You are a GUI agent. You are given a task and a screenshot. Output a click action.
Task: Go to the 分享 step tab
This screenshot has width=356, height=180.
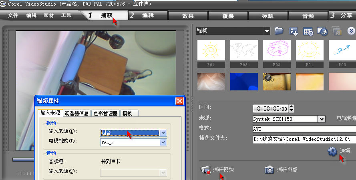click(342, 16)
